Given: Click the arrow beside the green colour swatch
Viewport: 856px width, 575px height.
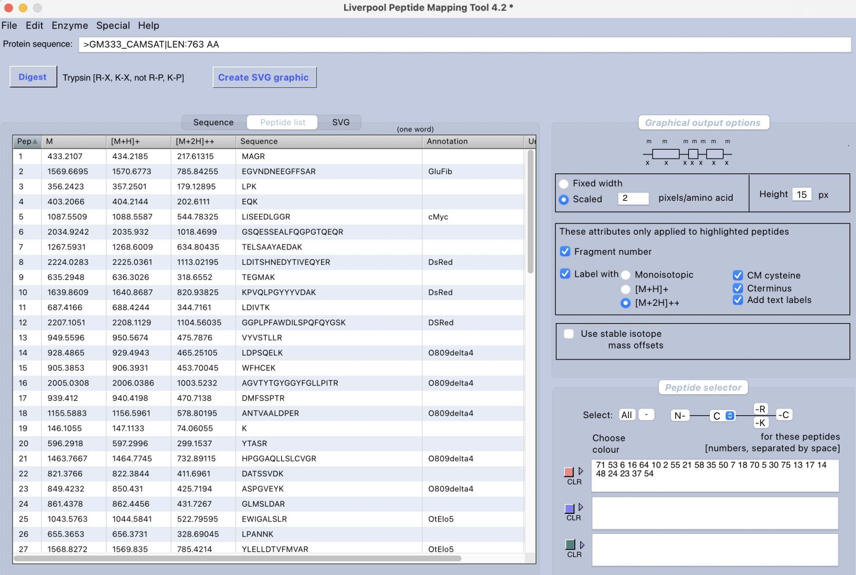Looking at the screenshot, I should (582, 545).
